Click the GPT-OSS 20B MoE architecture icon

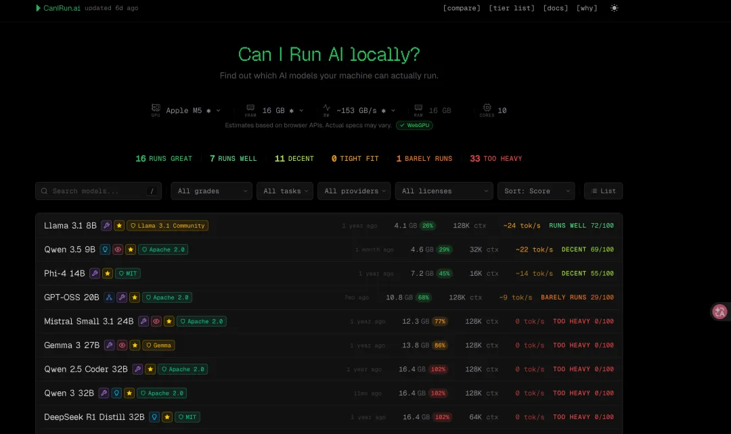(109, 297)
